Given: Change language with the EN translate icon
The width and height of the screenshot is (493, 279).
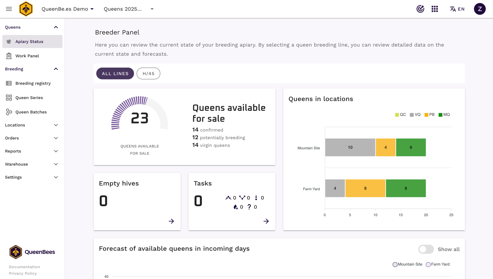Looking at the screenshot, I should 457,9.
